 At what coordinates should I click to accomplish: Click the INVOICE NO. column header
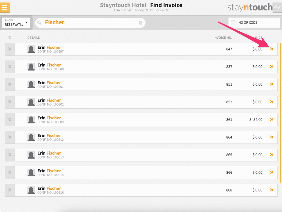click(223, 38)
